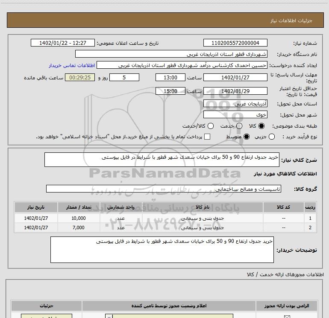This screenshot has height=318, width=329.
Task: Click quantity cell 10,000
Action: coord(79,218)
